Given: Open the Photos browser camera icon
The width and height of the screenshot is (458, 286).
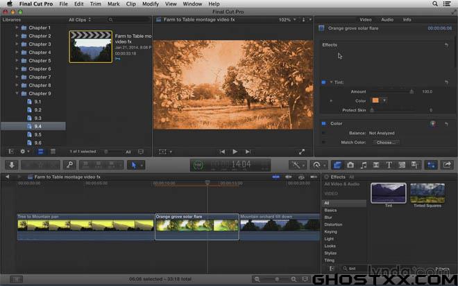Looking at the screenshot, I should click(x=350, y=165).
